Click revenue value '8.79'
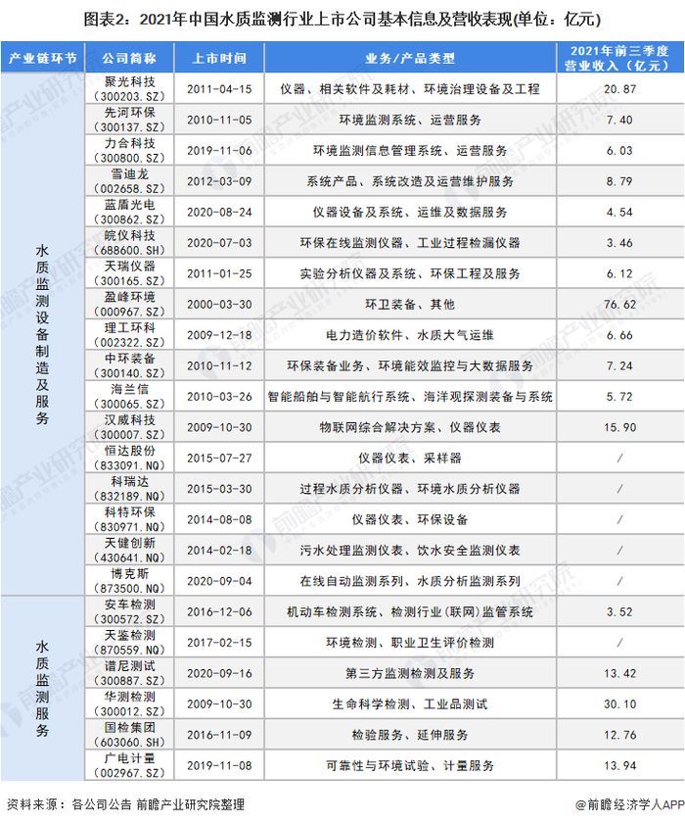This screenshot has width=685, height=824. tap(619, 182)
